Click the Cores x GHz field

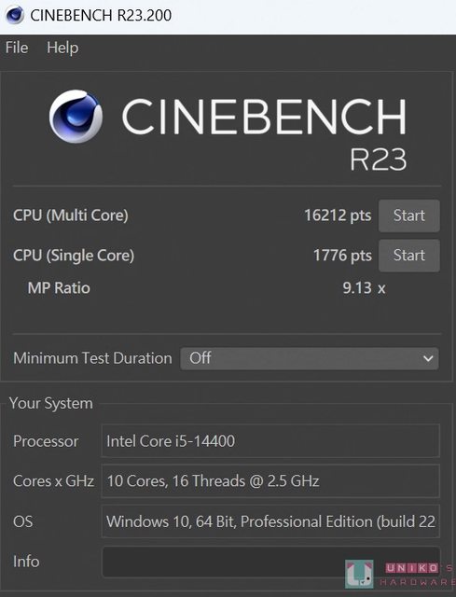270,481
